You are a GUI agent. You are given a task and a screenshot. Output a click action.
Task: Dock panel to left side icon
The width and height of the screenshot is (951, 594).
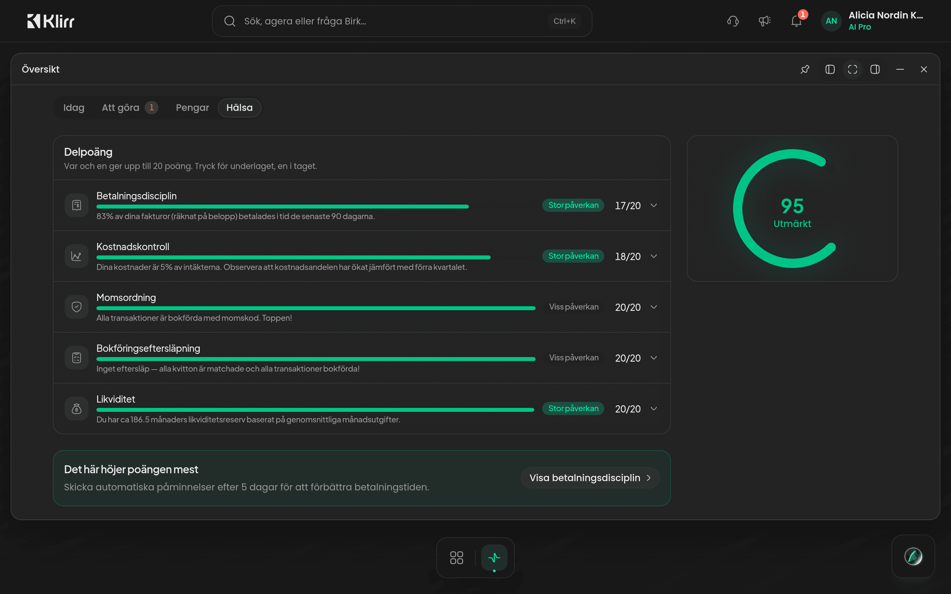click(x=830, y=69)
